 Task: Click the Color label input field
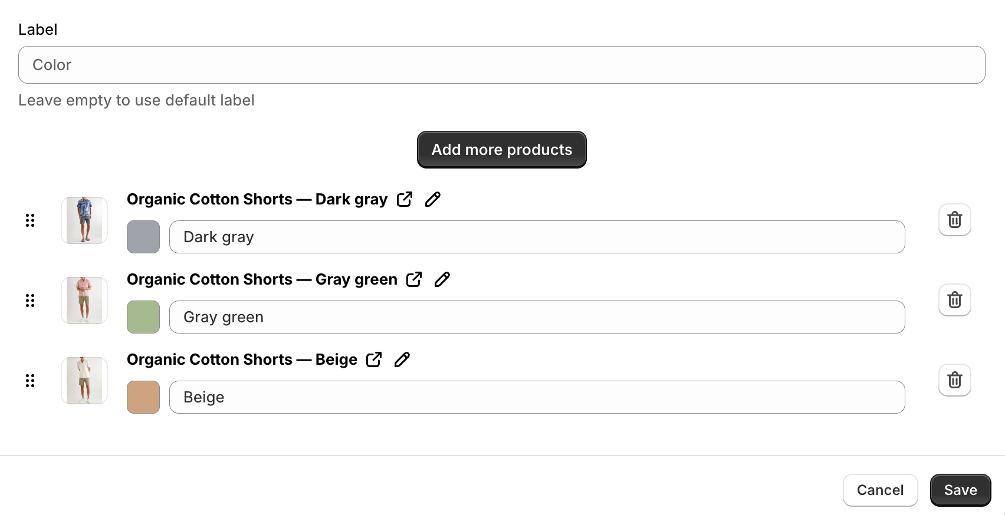tap(502, 65)
